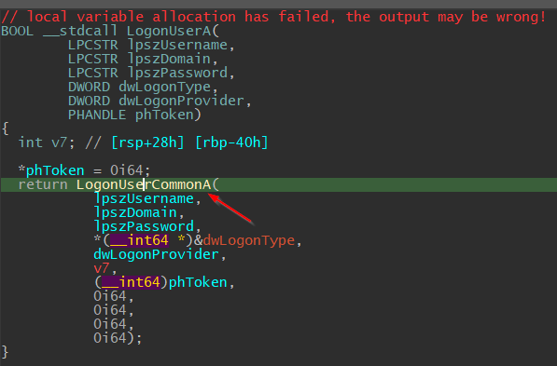Select the [rsp+28h] stack offset comment
Image resolution: width=557 pixels, height=366 pixels.
(147, 142)
